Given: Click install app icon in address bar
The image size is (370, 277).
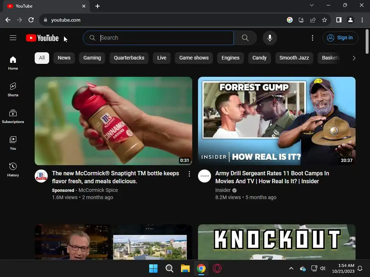Looking at the screenshot, I should (301, 20).
